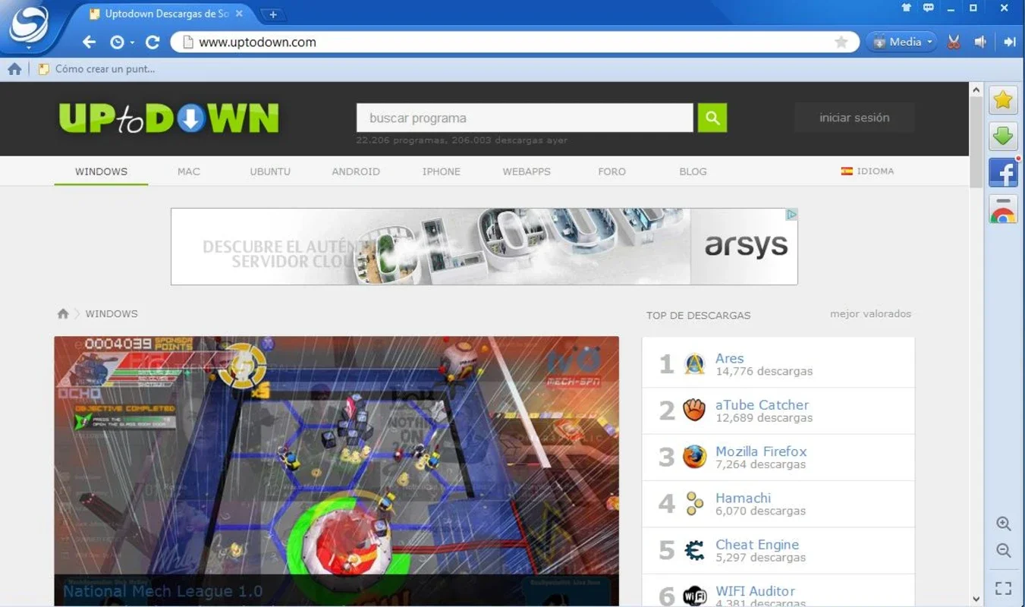Click the iniciar sesión button
Screen dimensions: 1025x607
854,118
